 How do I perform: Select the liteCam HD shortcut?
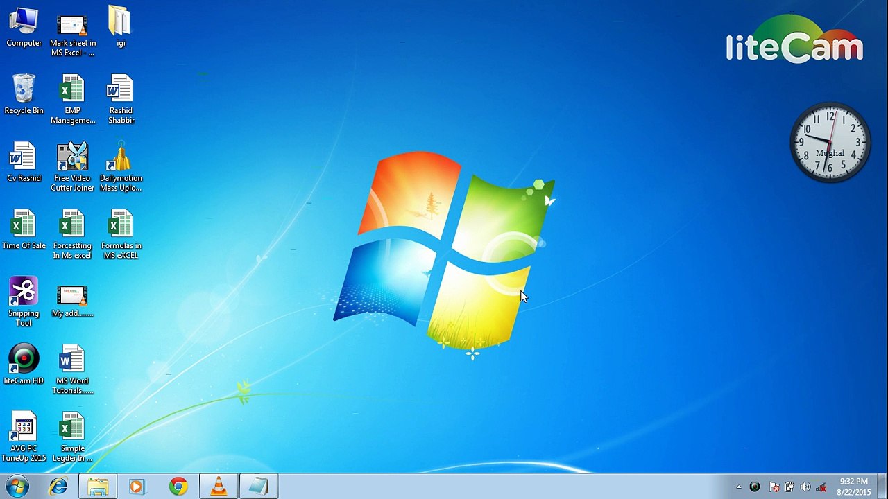coord(24,365)
